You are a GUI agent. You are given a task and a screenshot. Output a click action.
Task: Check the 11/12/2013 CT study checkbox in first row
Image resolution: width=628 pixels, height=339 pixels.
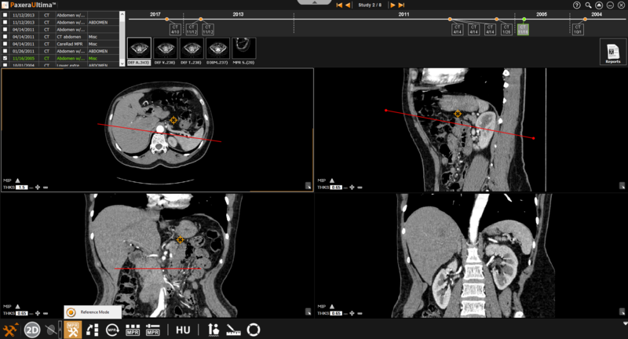[5, 15]
